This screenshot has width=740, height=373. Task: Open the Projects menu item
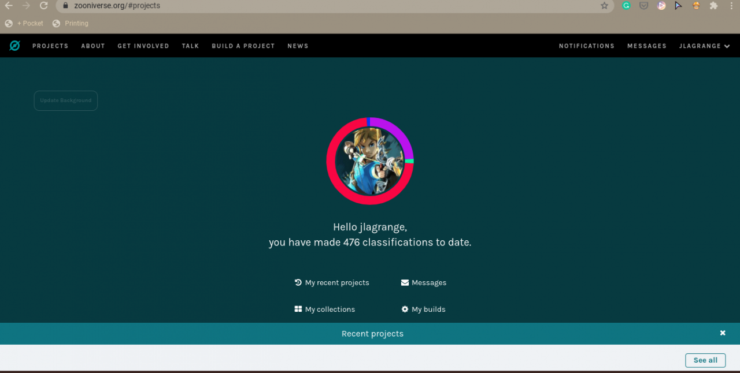pos(50,46)
